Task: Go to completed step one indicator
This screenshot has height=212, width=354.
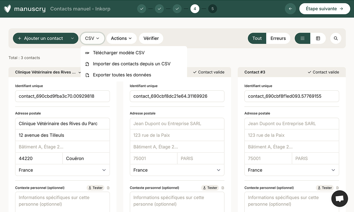Action: click(x=142, y=9)
